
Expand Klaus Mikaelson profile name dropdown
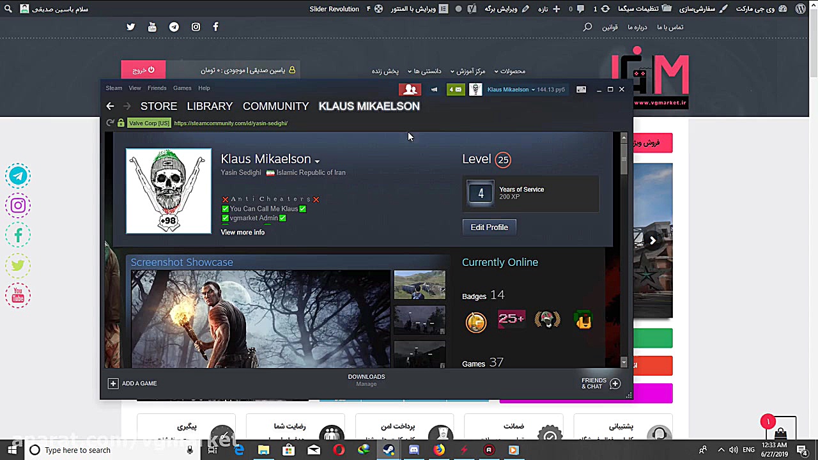317,161
